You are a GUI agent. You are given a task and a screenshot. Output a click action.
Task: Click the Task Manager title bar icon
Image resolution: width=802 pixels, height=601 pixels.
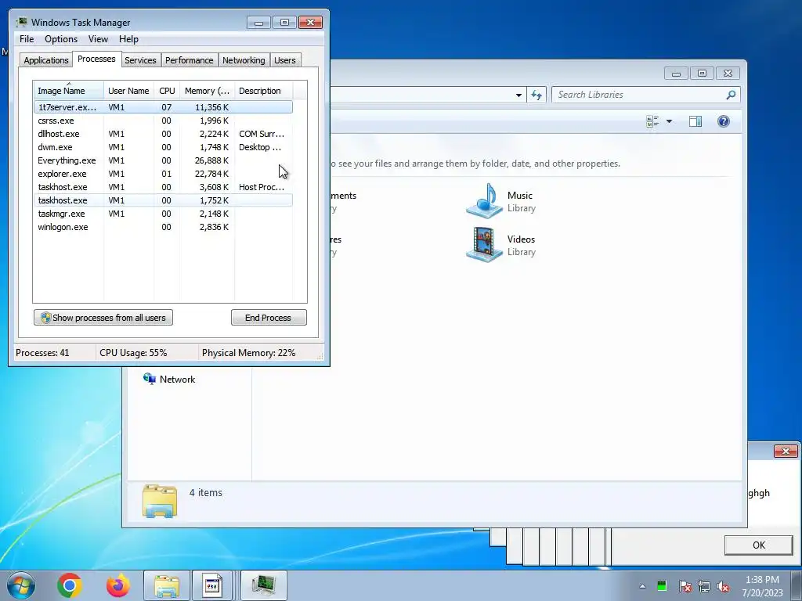click(21, 22)
